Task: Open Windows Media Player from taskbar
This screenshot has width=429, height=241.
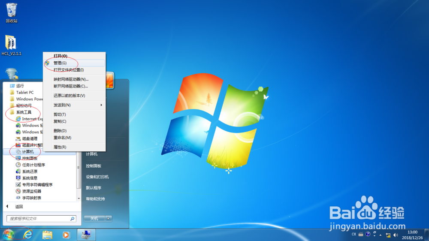Action: click(x=66, y=235)
